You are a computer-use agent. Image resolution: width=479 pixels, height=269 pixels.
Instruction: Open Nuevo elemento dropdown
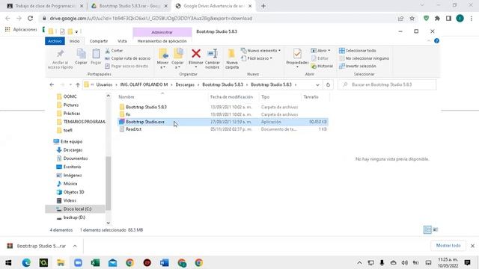pyautogui.click(x=260, y=51)
